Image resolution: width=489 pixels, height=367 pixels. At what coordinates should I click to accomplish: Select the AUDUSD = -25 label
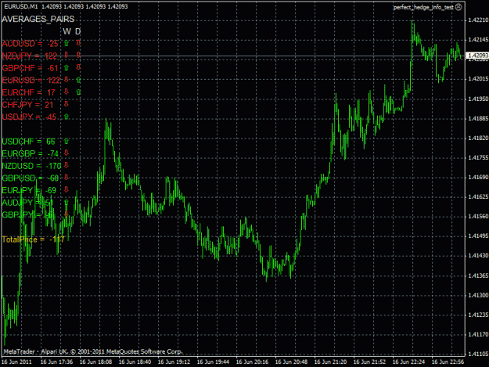pyautogui.click(x=31, y=44)
